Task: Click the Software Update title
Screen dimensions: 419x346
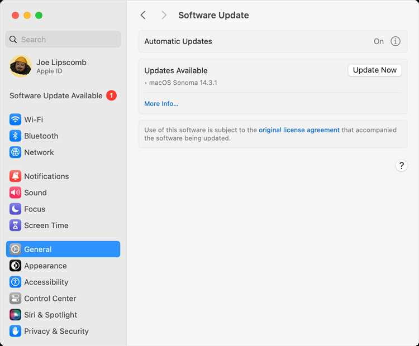Action: click(213, 15)
